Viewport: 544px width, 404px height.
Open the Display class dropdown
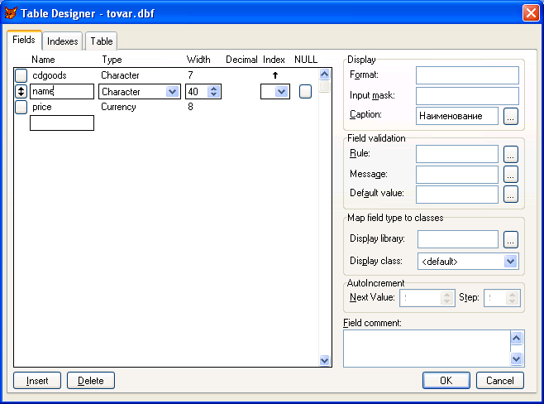(510, 262)
